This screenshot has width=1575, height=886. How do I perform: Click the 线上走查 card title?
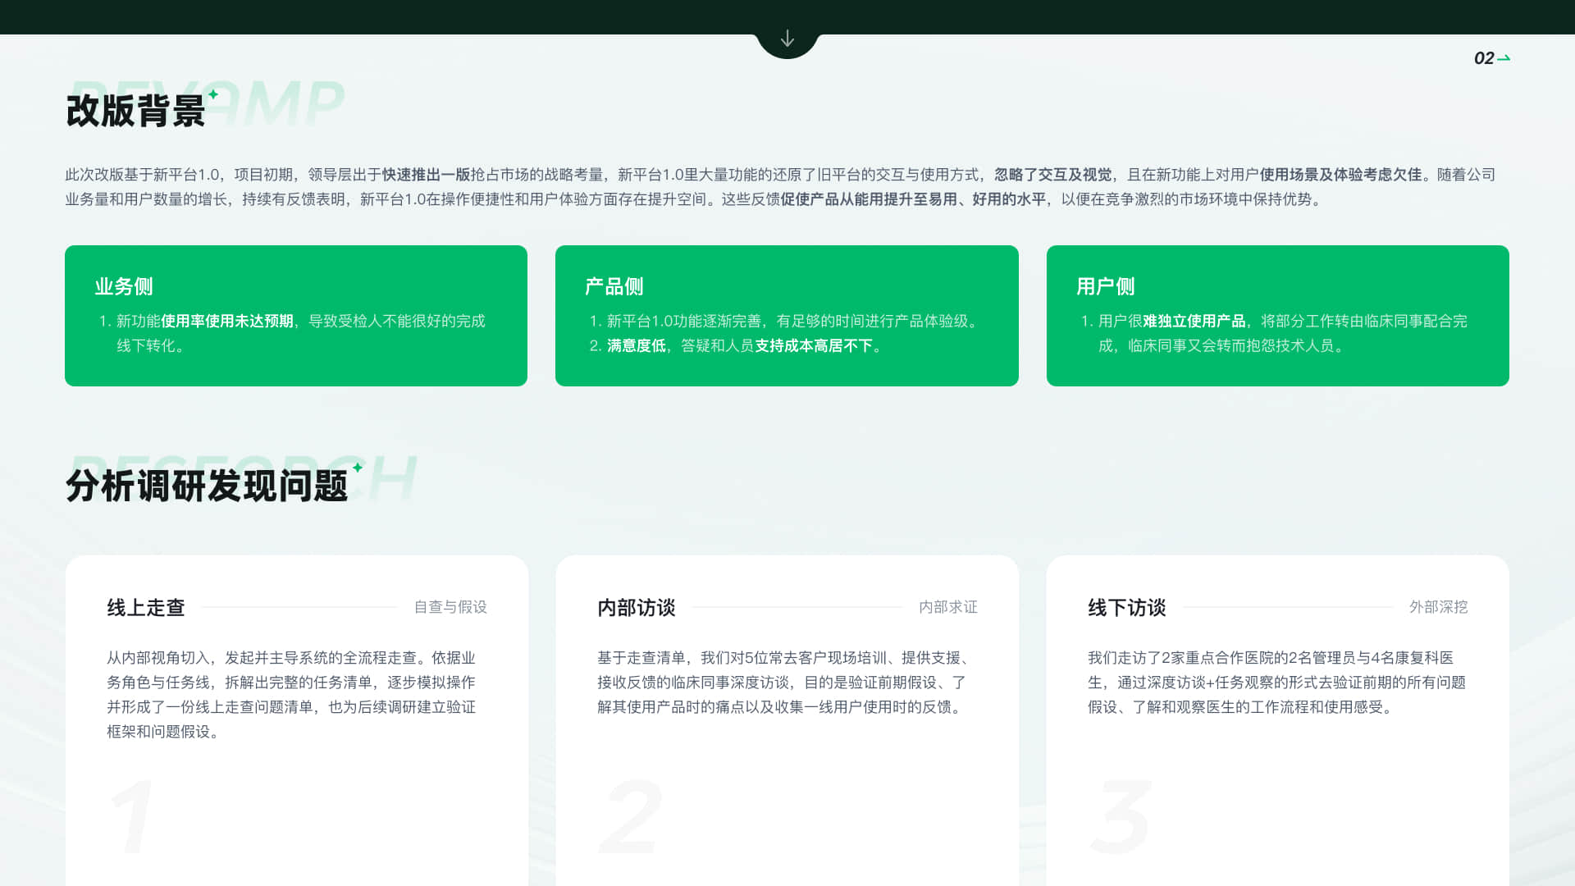click(x=146, y=608)
